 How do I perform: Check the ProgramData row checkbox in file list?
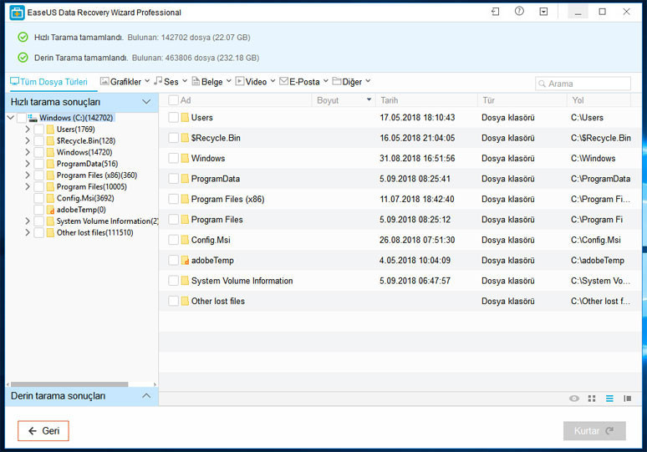pos(173,179)
